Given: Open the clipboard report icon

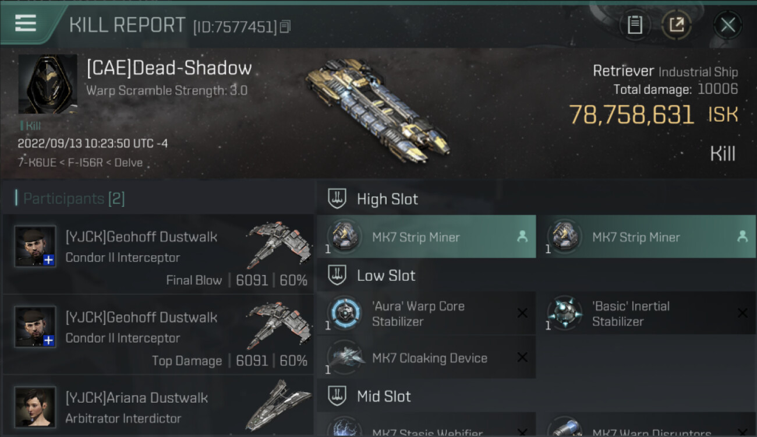Looking at the screenshot, I should (x=635, y=25).
